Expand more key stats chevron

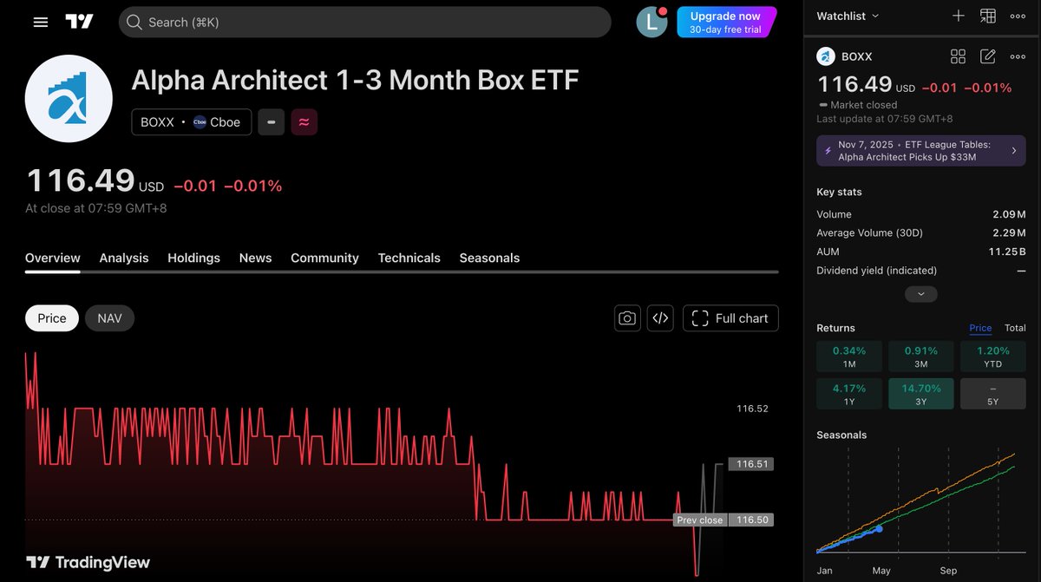point(921,294)
